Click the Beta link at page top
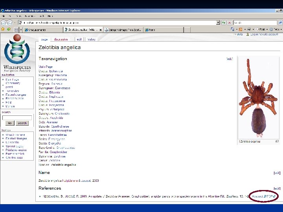The height and width of the screenshot is (212, 283). coord(240,34)
